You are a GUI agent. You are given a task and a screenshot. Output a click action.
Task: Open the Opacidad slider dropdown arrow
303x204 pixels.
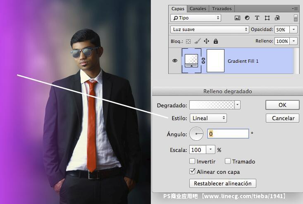(293, 30)
